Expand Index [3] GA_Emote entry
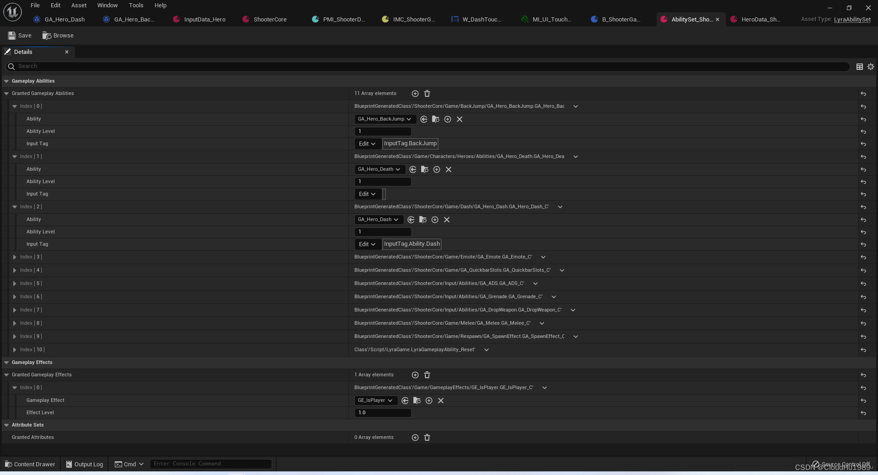Viewport: 878px width, 475px height. [x=15, y=257]
